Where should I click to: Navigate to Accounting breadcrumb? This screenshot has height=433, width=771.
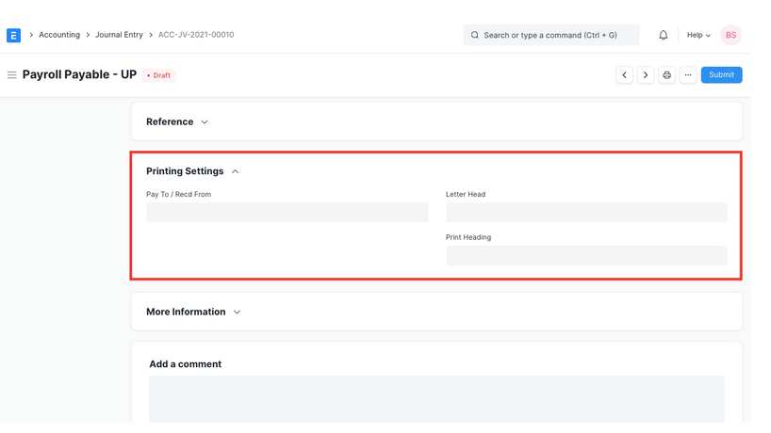click(59, 35)
